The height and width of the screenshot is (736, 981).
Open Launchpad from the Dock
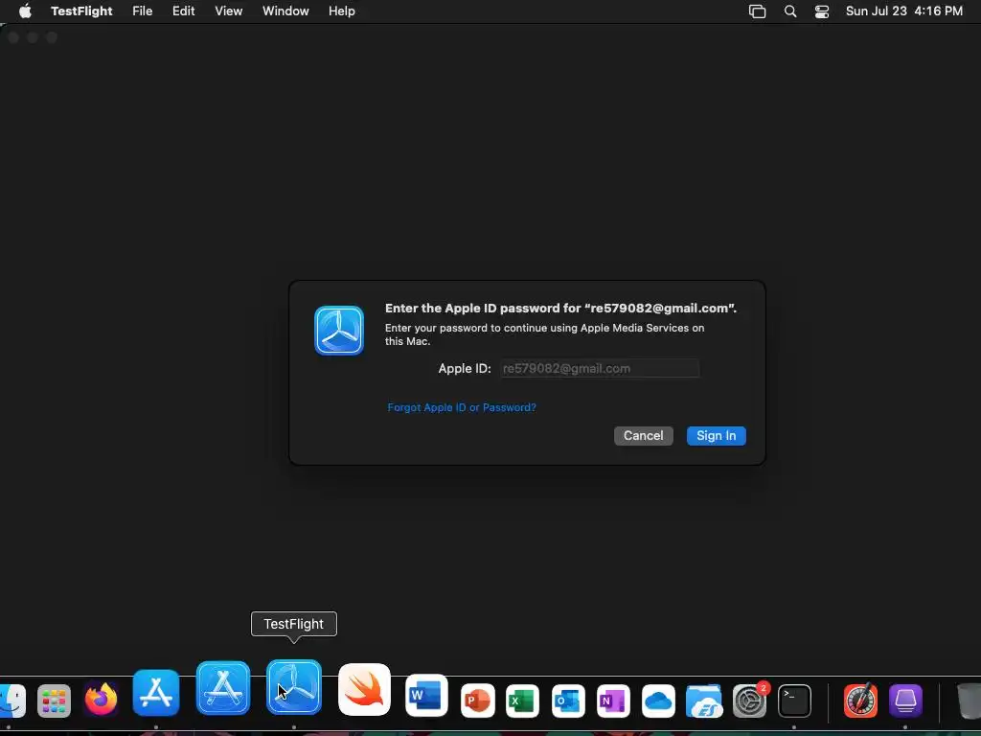point(54,701)
